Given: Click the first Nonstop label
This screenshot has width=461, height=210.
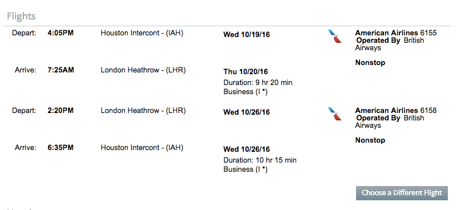Looking at the screenshot, I should tap(370, 63).
